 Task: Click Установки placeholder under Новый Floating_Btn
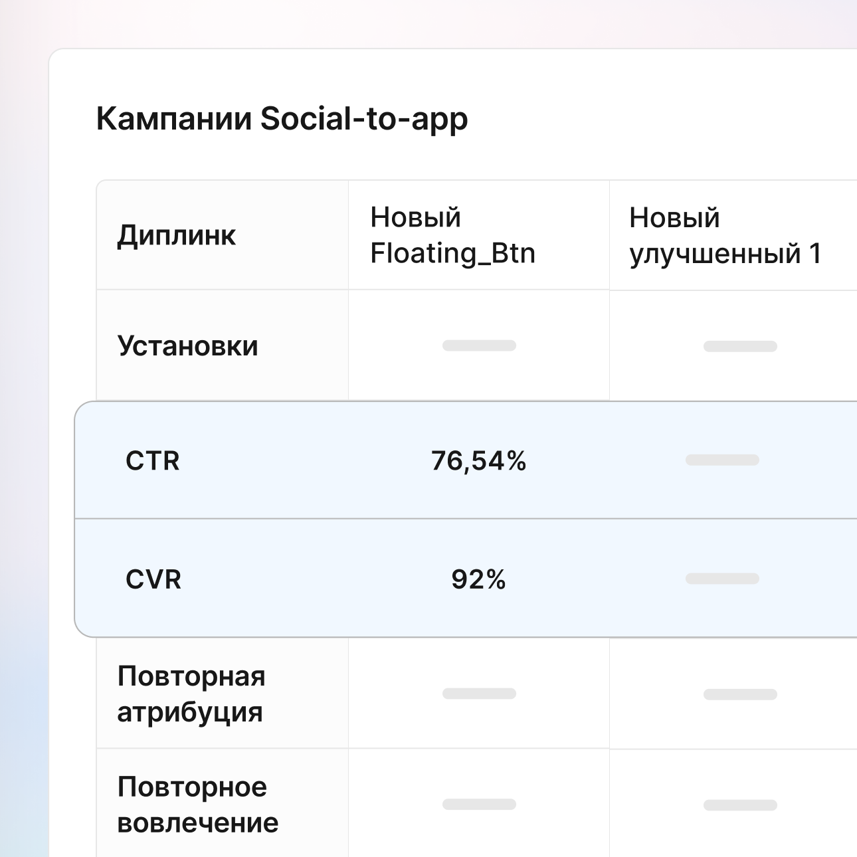point(479,345)
